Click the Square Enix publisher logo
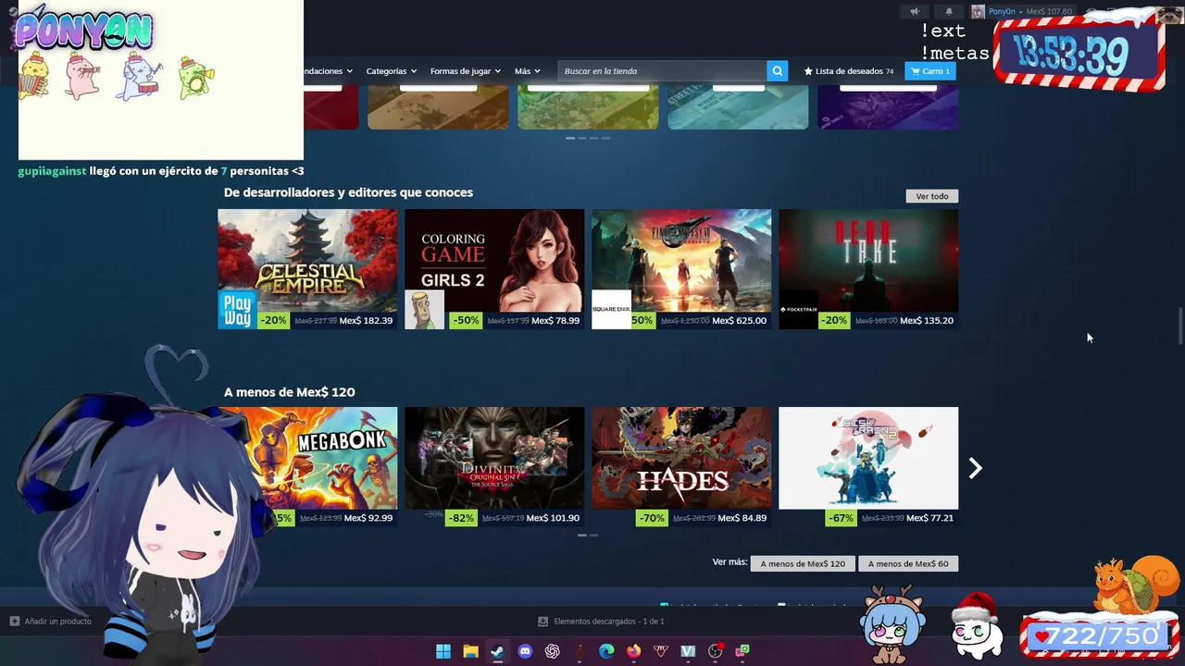The image size is (1185, 666). pos(611,310)
